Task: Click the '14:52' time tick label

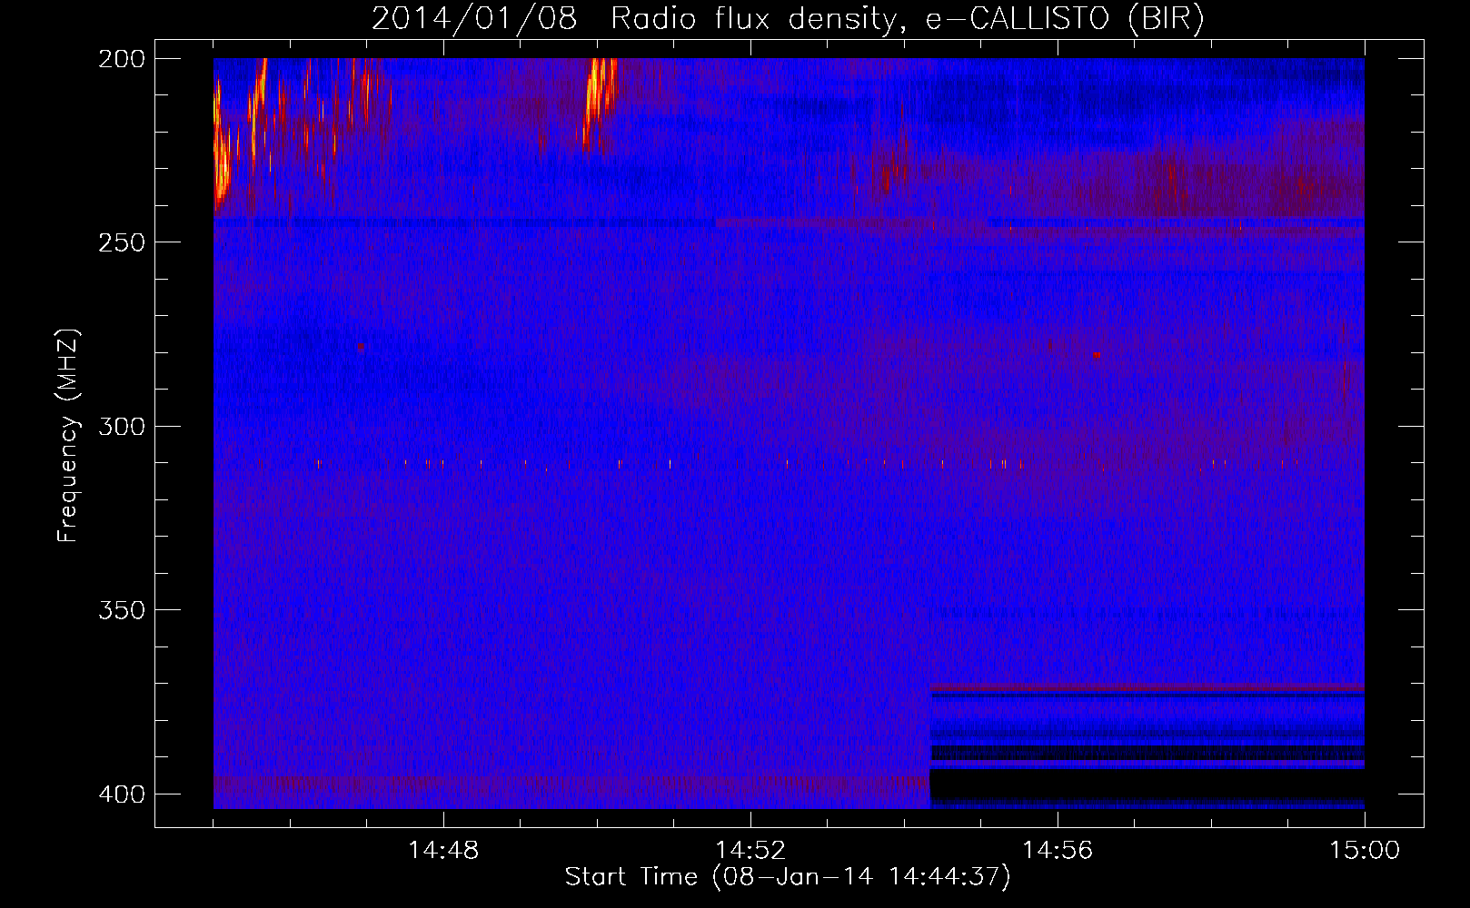Action: pos(750,851)
